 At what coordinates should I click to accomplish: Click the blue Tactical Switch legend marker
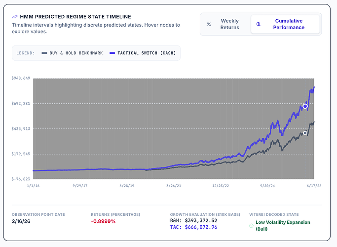[112, 53]
